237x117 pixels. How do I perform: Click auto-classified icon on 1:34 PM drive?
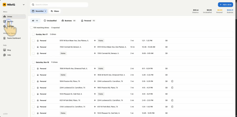pyautogui.click(x=172, y=107)
